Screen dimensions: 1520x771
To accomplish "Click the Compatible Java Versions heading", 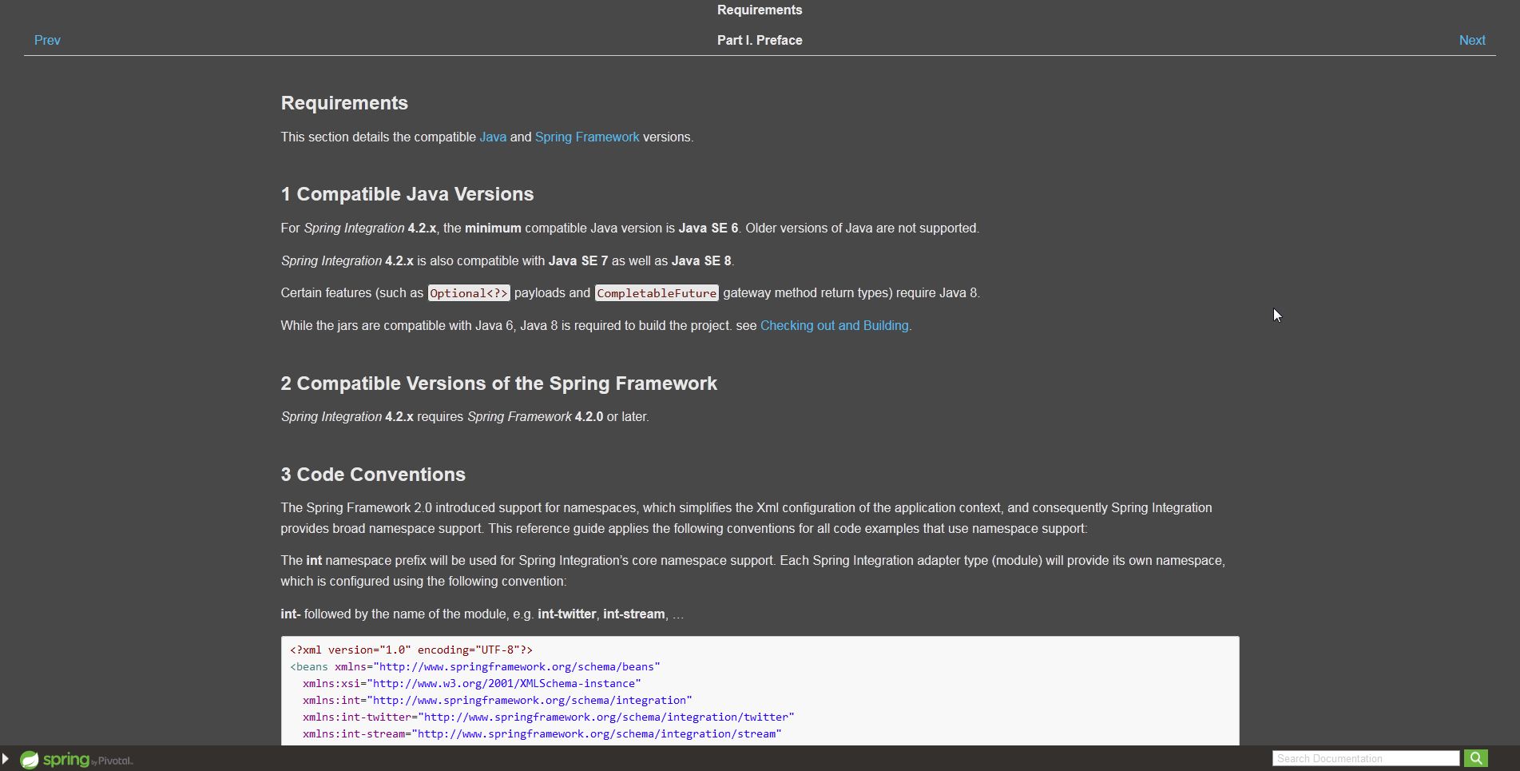I will click(407, 194).
